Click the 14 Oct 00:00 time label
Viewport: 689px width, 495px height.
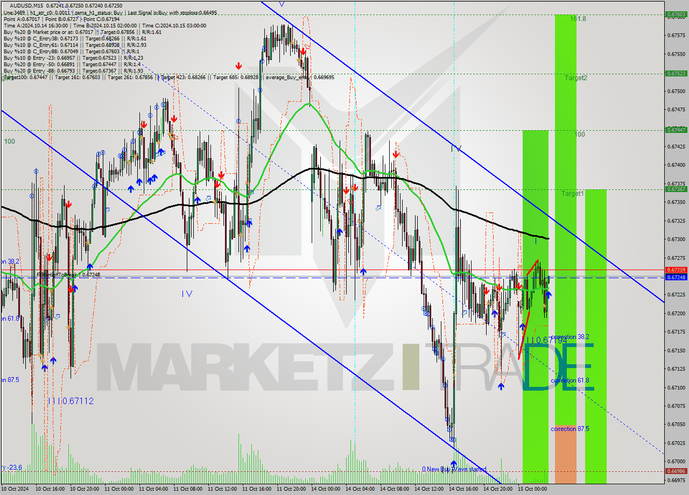coord(326,489)
